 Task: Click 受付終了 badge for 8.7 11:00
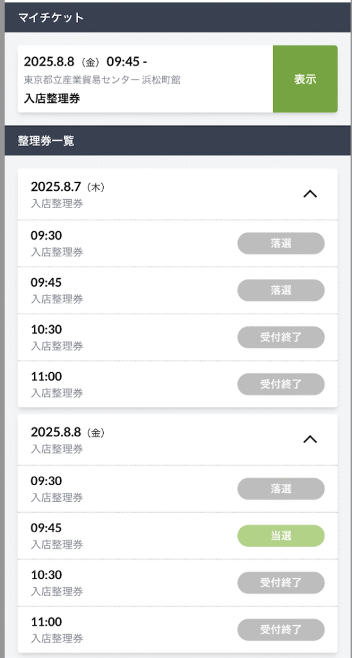click(x=281, y=384)
